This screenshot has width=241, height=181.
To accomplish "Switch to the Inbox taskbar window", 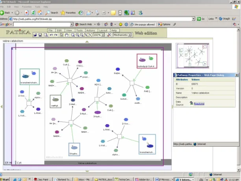I will tap(83, 179).
